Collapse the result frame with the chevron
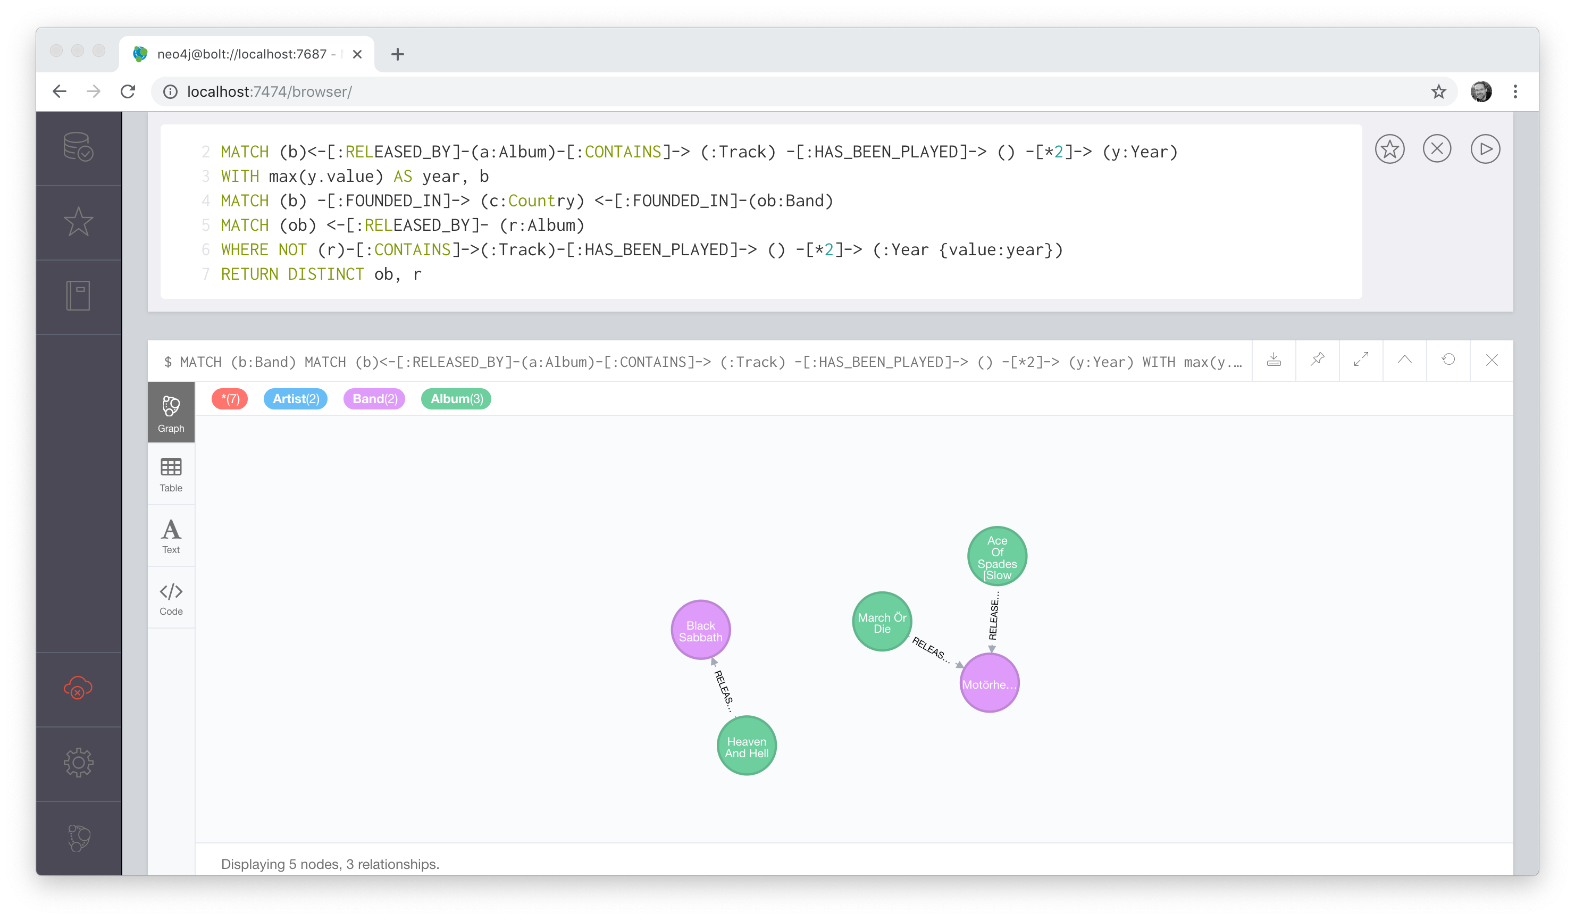 pyautogui.click(x=1404, y=361)
